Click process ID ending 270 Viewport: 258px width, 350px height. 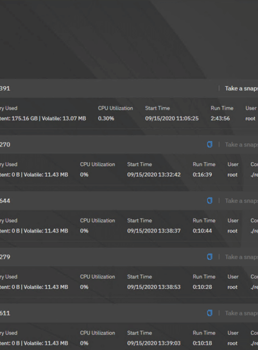tap(5, 145)
